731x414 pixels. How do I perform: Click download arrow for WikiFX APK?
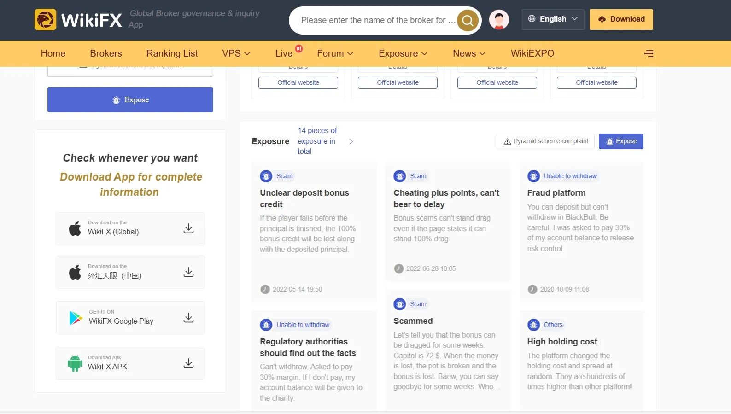(x=188, y=363)
